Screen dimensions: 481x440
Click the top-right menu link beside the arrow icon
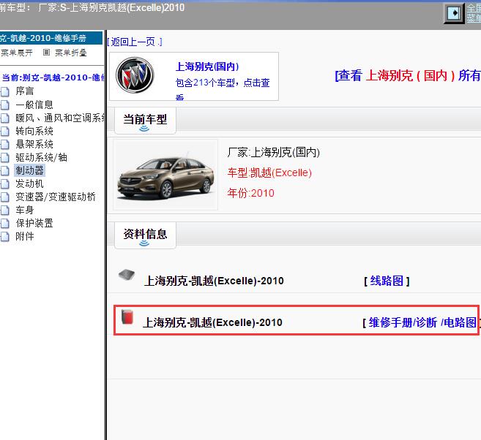(x=474, y=13)
